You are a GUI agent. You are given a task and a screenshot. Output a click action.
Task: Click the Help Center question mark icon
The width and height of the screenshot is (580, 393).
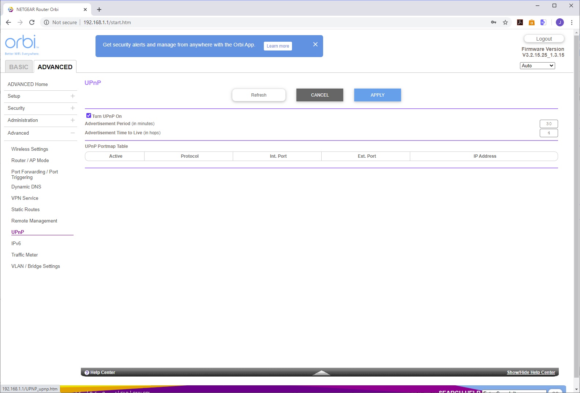pos(87,373)
